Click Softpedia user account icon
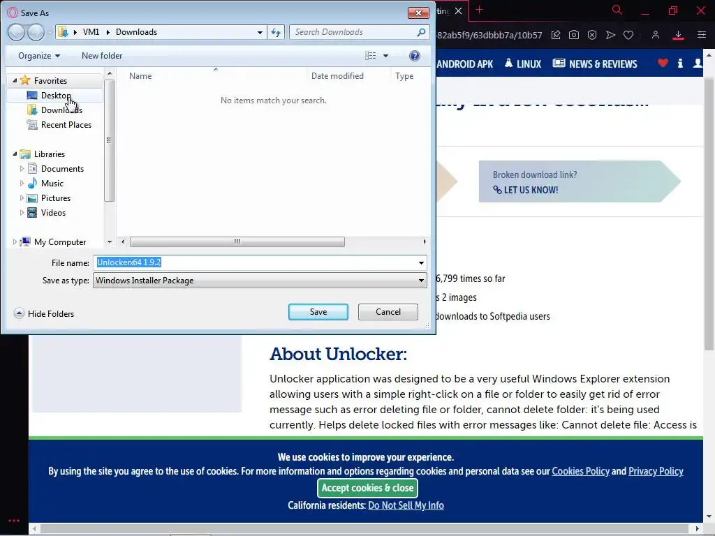Screen dimensions: 715x536 click(698, 64)
